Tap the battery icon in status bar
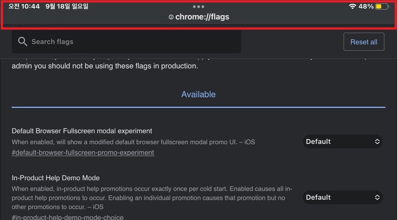Image resolution: width=398 pixels, height=220 pixels. (x=382, y=6)
